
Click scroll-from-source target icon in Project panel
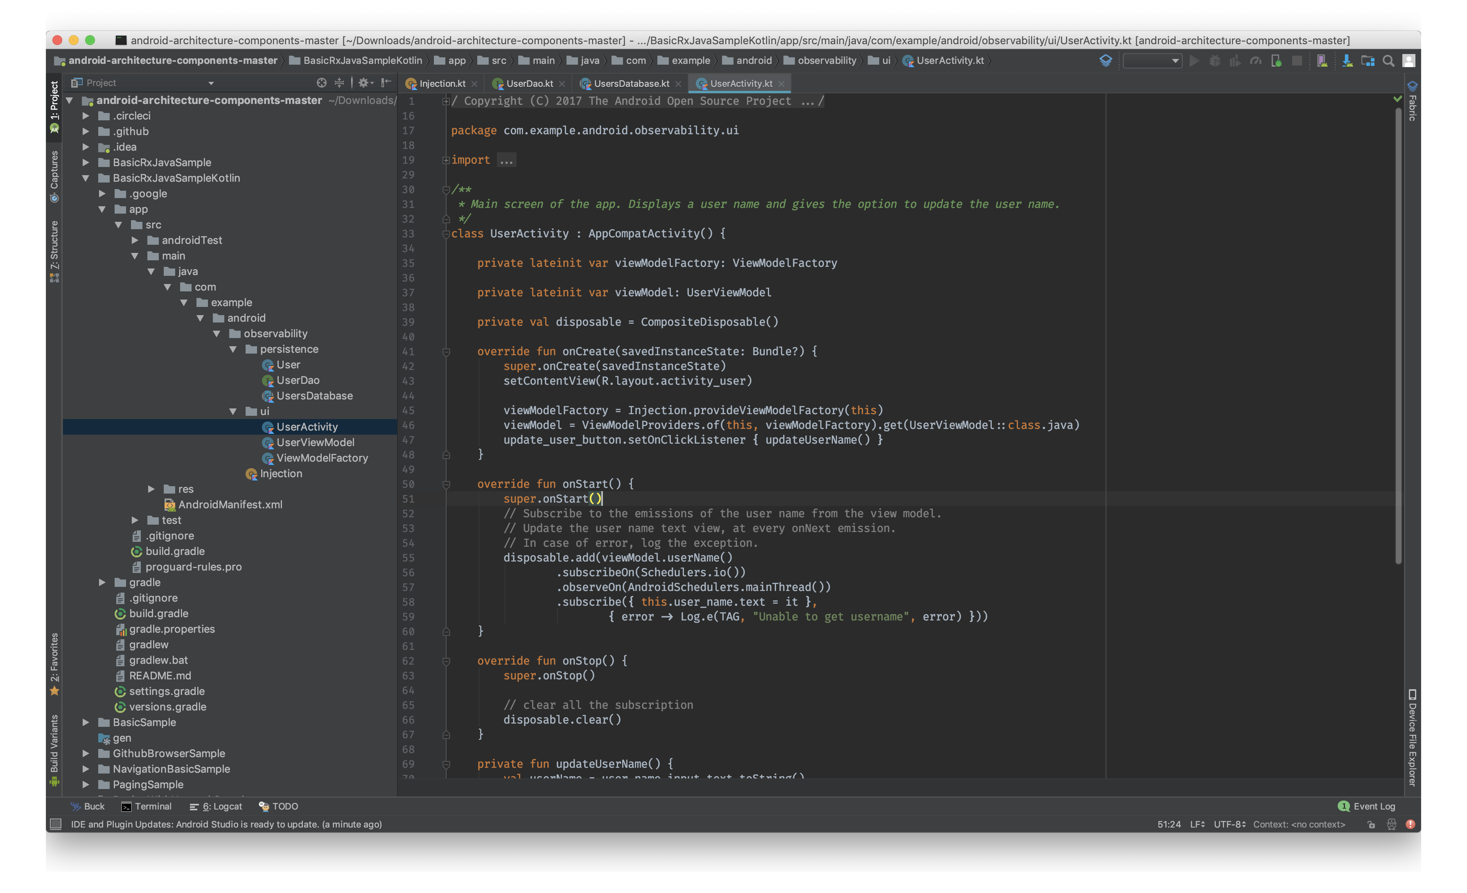pyautogui.click(x=321, y=83)
